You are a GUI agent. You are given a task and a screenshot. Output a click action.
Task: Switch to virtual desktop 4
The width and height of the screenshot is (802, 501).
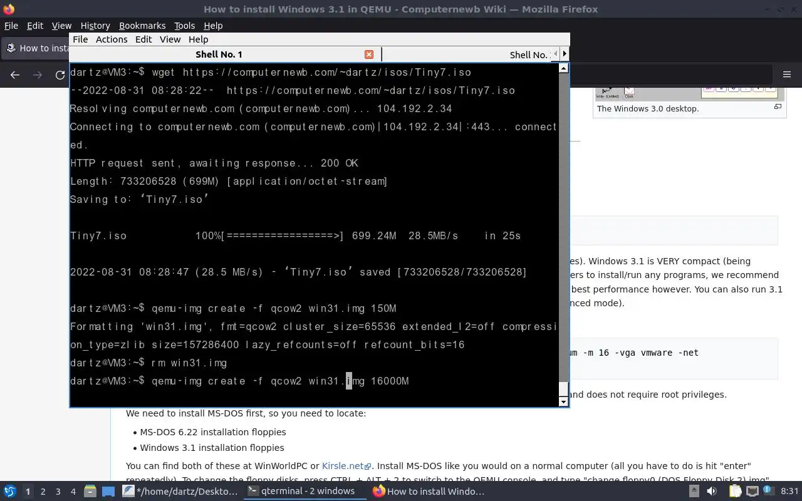pyautogui.click(x=73, y=492)
